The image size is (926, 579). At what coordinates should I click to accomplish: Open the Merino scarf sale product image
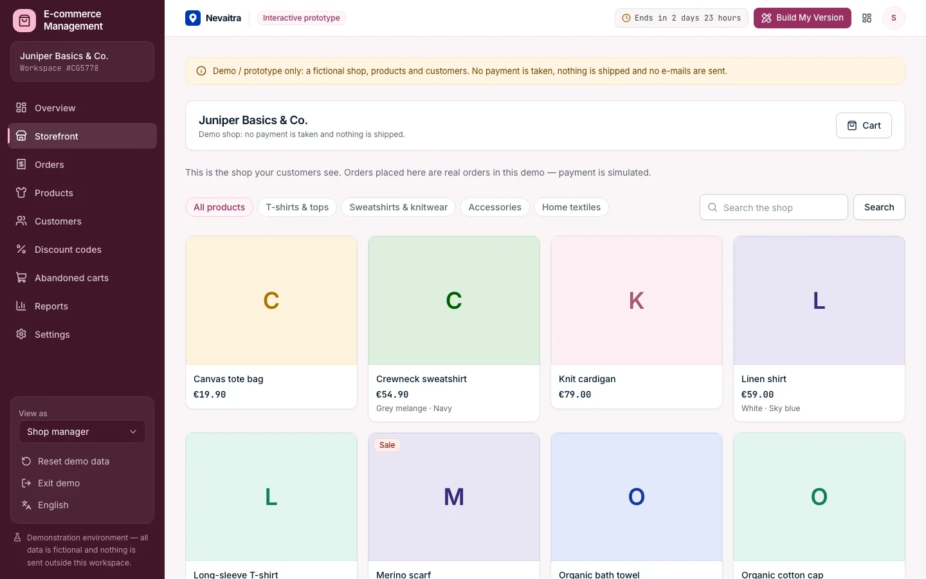click(454, 497)
